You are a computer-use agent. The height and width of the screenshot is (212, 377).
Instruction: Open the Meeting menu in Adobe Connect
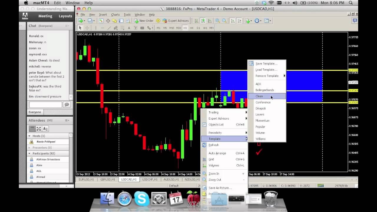point(45,16)
